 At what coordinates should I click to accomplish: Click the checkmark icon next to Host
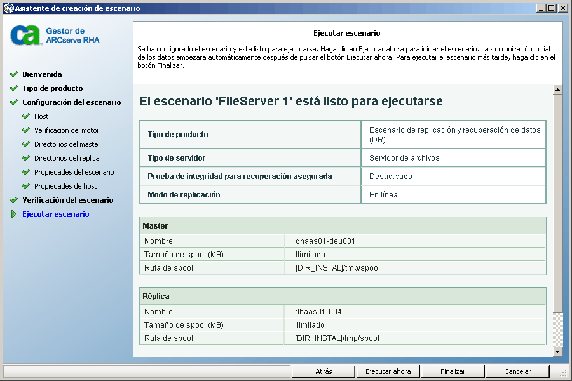[x=25, y=116]
